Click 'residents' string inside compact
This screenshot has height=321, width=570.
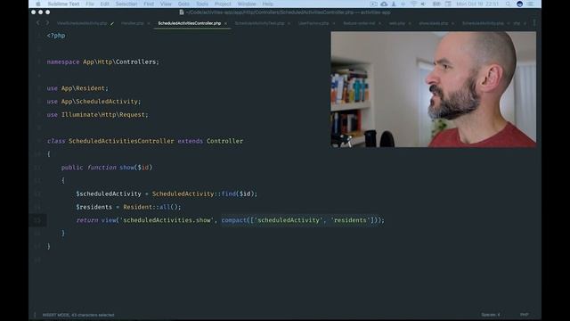[x=350, y=220]
